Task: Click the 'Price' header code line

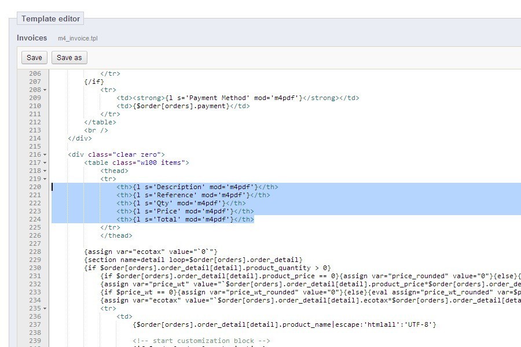Action: point(185,211)
